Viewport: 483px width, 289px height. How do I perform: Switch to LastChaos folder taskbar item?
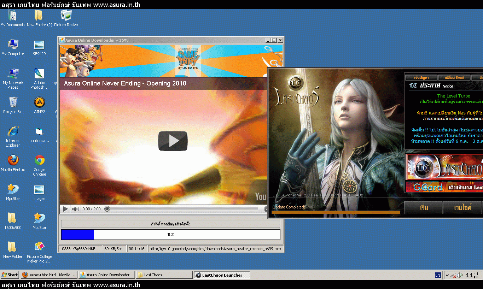point(164,275)
